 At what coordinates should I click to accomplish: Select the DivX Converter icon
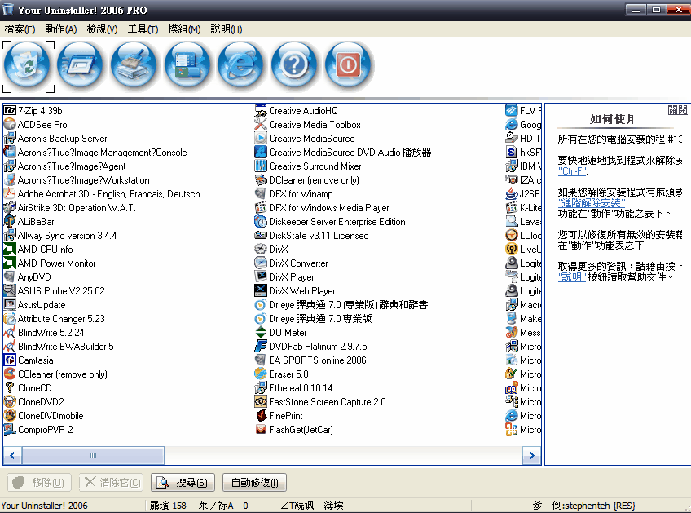[261, 263]
